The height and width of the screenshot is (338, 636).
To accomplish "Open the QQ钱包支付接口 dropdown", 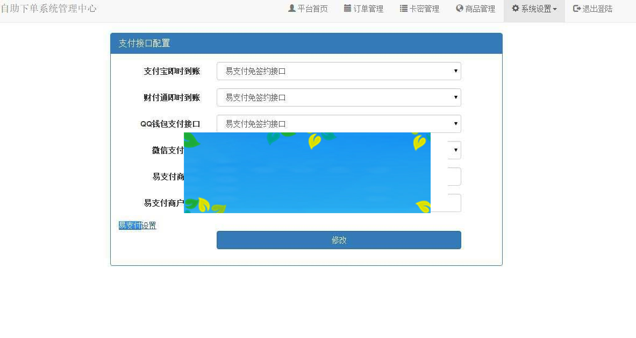I will 455,124.
